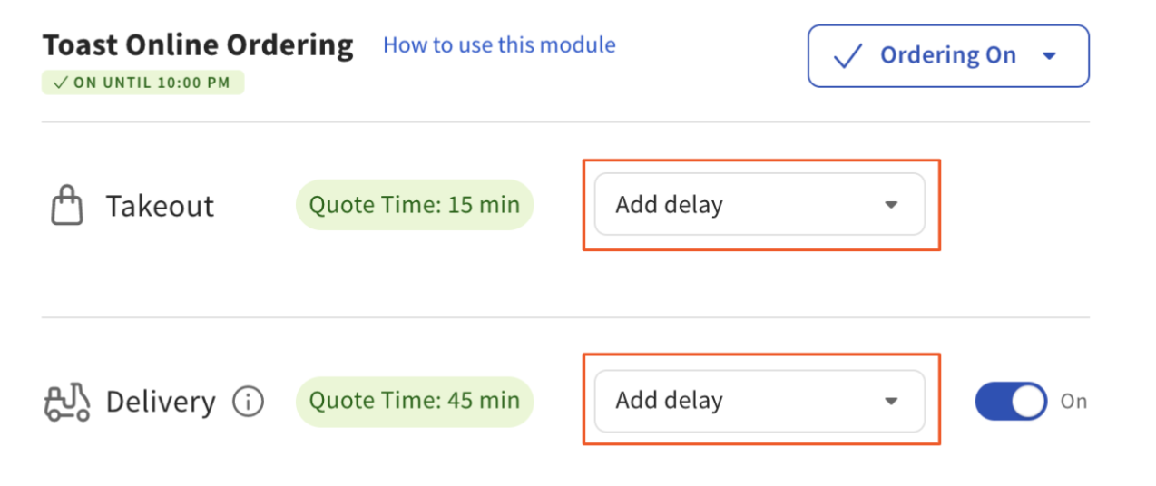The image size is (1156, 486).
Task: Click the ON UNTIL 10:00 PM status badge
Action: coord(142,83)
